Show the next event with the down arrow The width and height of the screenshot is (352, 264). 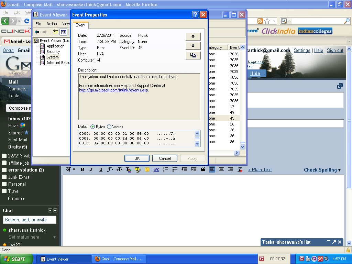pyautogui.click(x=193, y=46)
